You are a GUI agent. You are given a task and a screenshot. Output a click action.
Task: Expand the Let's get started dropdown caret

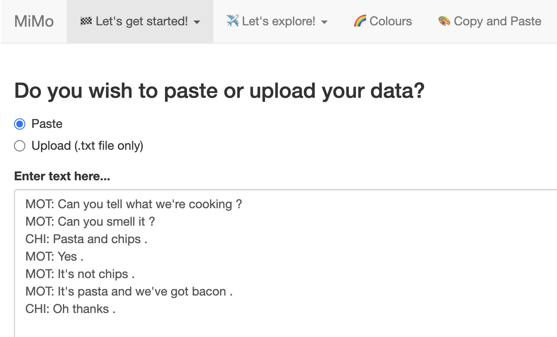[x=197, y=22]
